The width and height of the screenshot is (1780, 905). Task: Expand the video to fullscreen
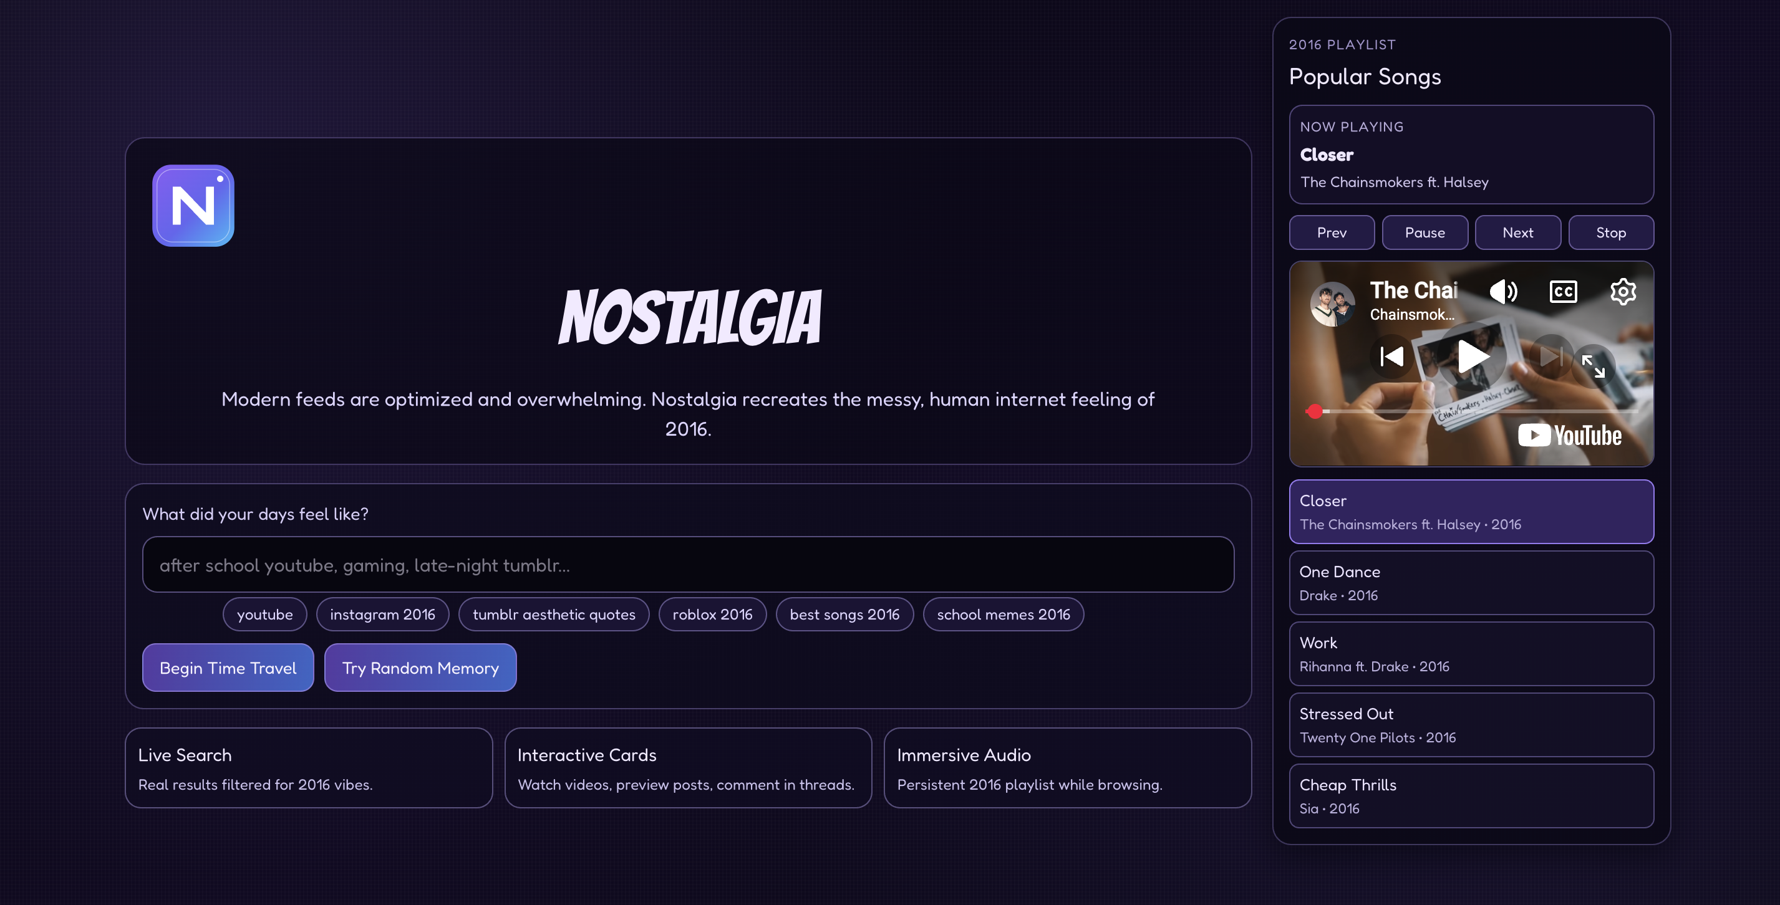click(x=1594, y=366)
